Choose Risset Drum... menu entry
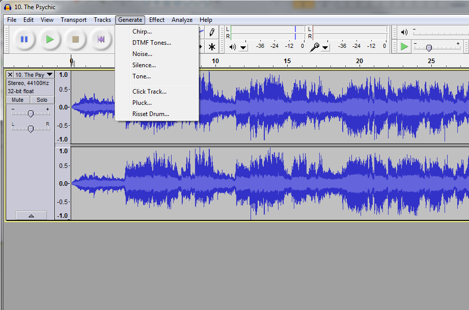Screen dimensions: 469x310 tap(157, 114)
